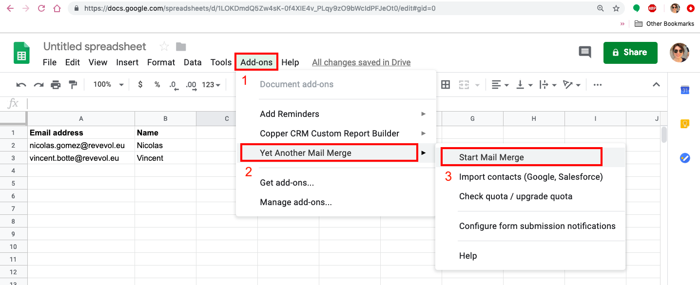
Task: Click the green Share button
Action: pos(630,53)
